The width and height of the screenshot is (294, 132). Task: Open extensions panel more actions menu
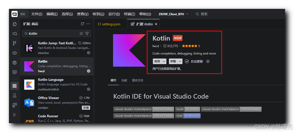point(88,24)
